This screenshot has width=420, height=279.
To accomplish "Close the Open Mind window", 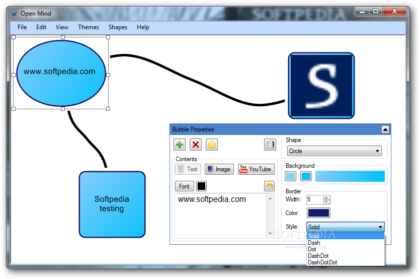I will pos(394,11).
